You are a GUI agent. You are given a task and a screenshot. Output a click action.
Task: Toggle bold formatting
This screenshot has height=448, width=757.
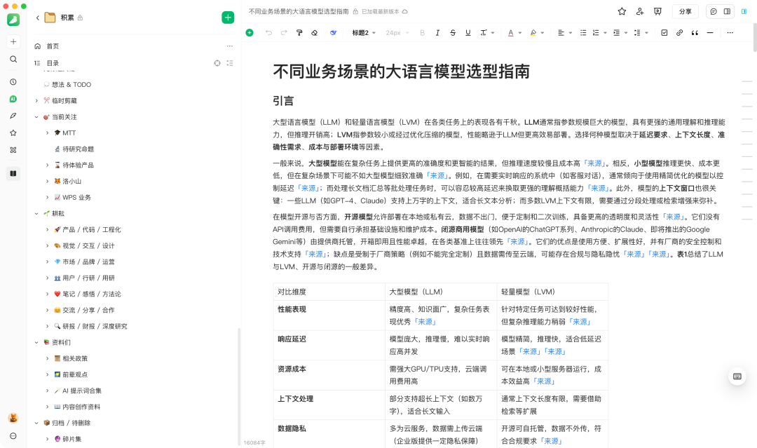point(421,32)
